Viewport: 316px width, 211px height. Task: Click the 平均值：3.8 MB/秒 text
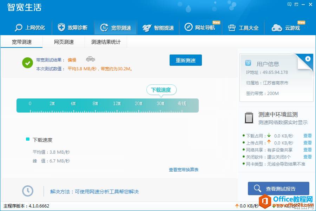[x=51, y=152]
